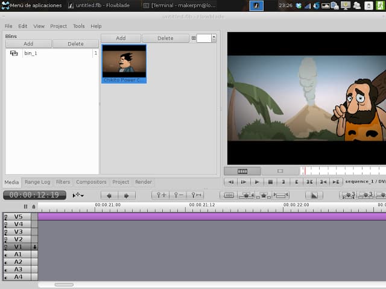
Task: Switch to the Range Log tab
Action: point(37,182)
